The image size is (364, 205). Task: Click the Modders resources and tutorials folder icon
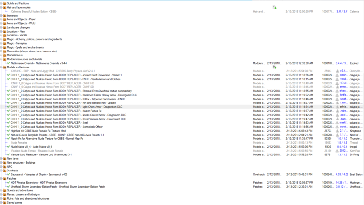click(5, 59)
